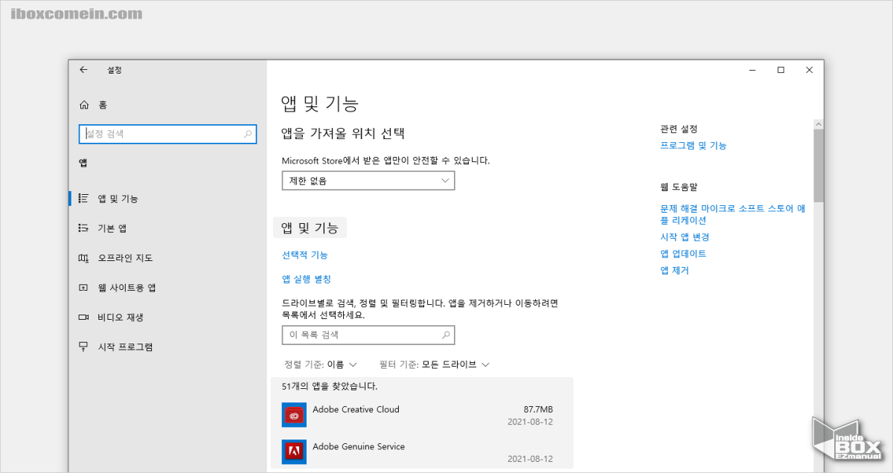The image size is (893, 473).
Task: Click the back arrow in the title bar
Action: pos(83,69)
